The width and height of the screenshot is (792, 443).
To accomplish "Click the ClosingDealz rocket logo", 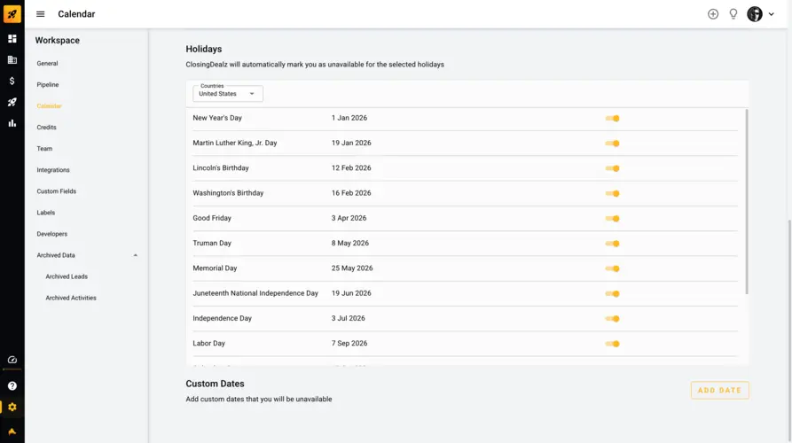I will coord(12,13).
